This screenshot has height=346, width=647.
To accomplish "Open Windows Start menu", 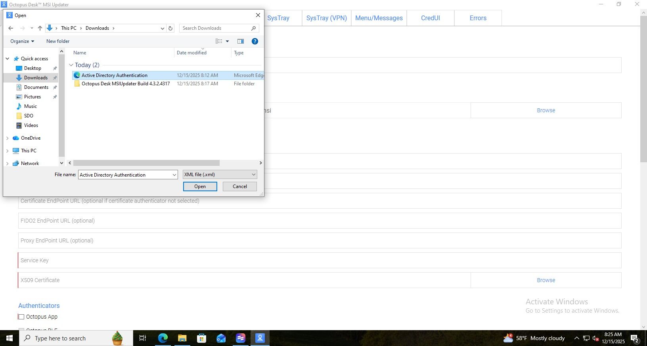I will (x=10, y=338).
